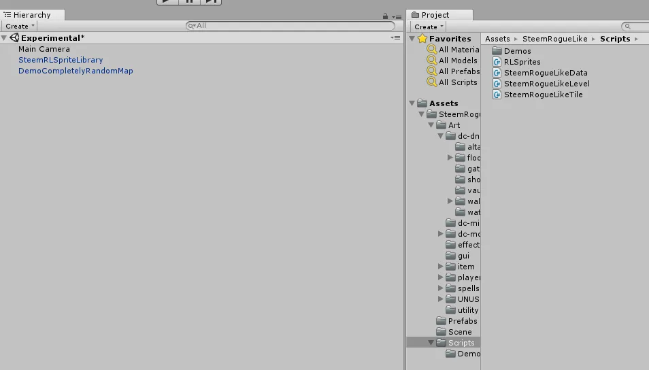
Task: Expand the floor folder arrow
Action: [x=450, y=158]
